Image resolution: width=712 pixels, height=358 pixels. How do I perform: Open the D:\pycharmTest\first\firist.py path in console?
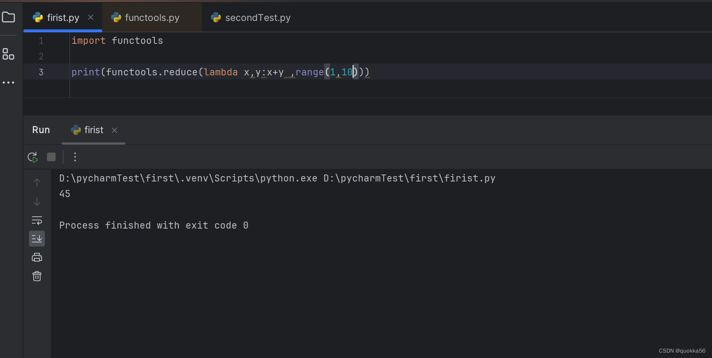tap(410, 178)
